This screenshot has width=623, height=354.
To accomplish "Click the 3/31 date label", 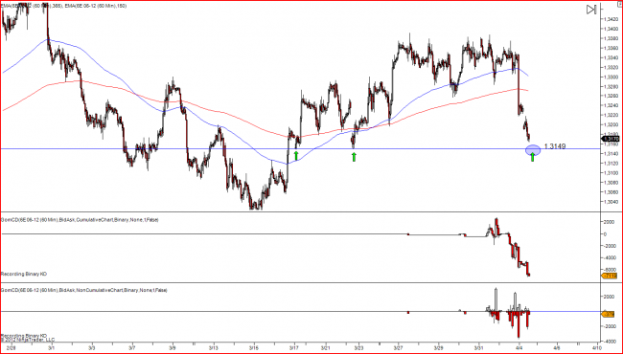I will pos(479,346).
